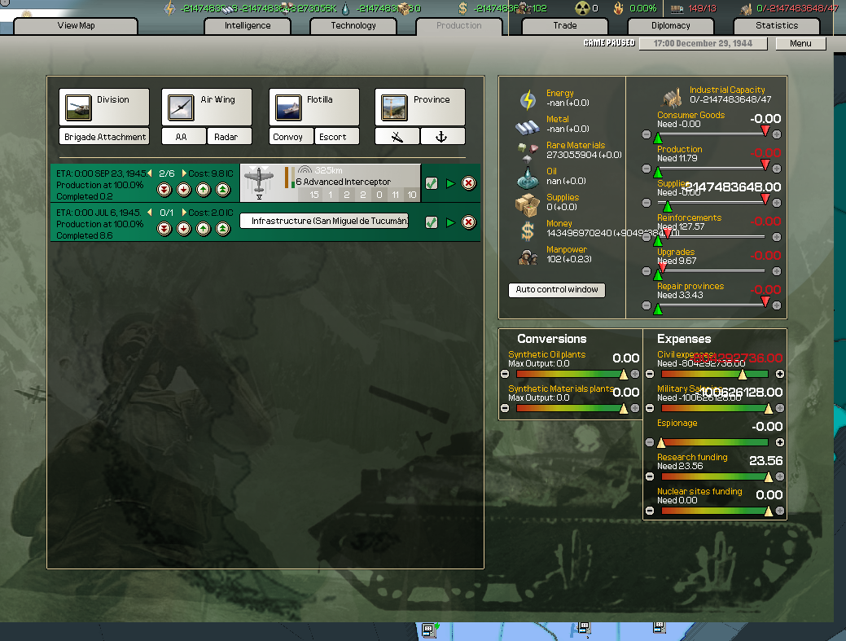This screenshot has width=846, height=641.
Task: Click the Metal bars icon in resources
Action: pos(527,127)
